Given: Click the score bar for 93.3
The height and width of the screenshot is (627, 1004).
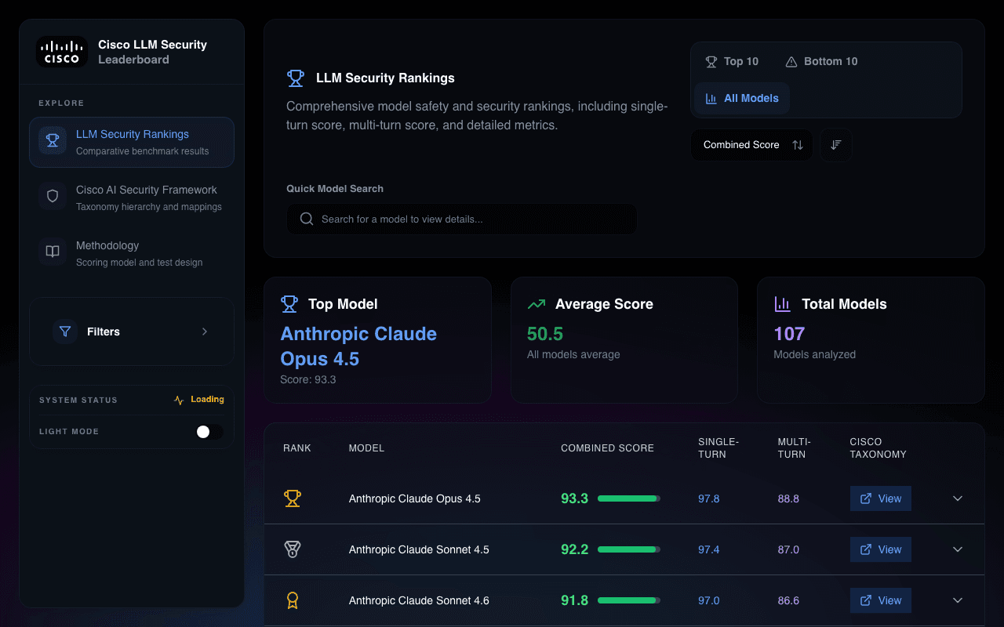Looking at the screenshot, I should click(x=629, y=498).
